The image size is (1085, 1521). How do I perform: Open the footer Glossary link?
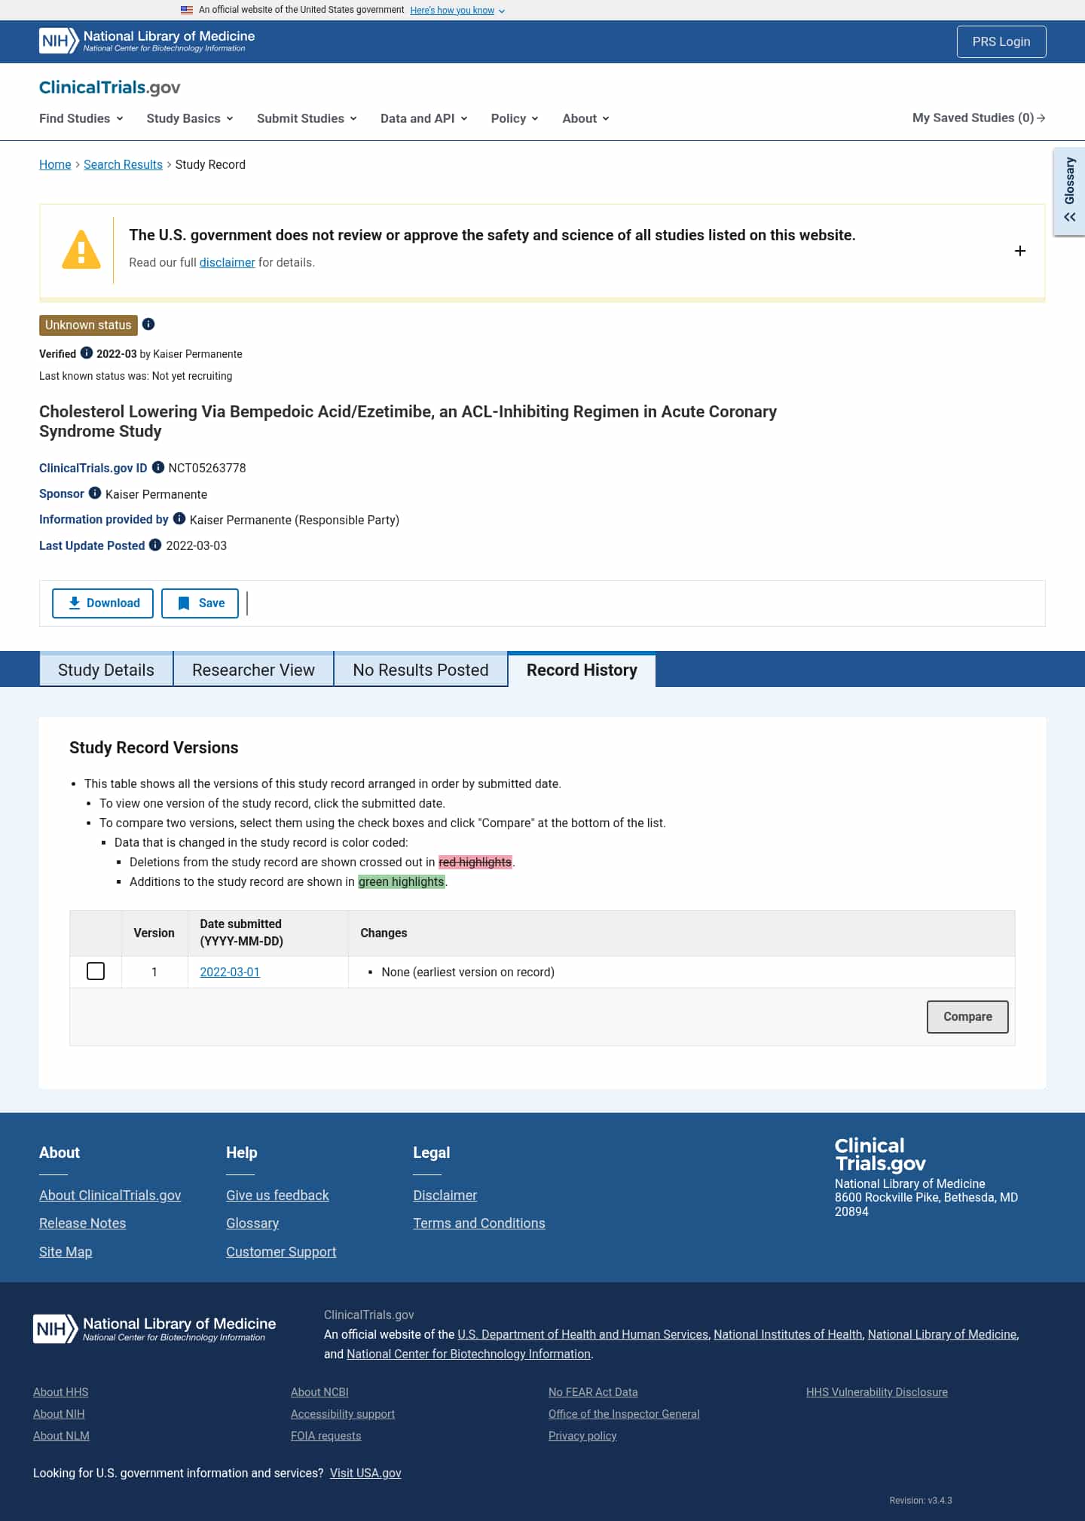pyautogui.click(x=252, y=1223)
